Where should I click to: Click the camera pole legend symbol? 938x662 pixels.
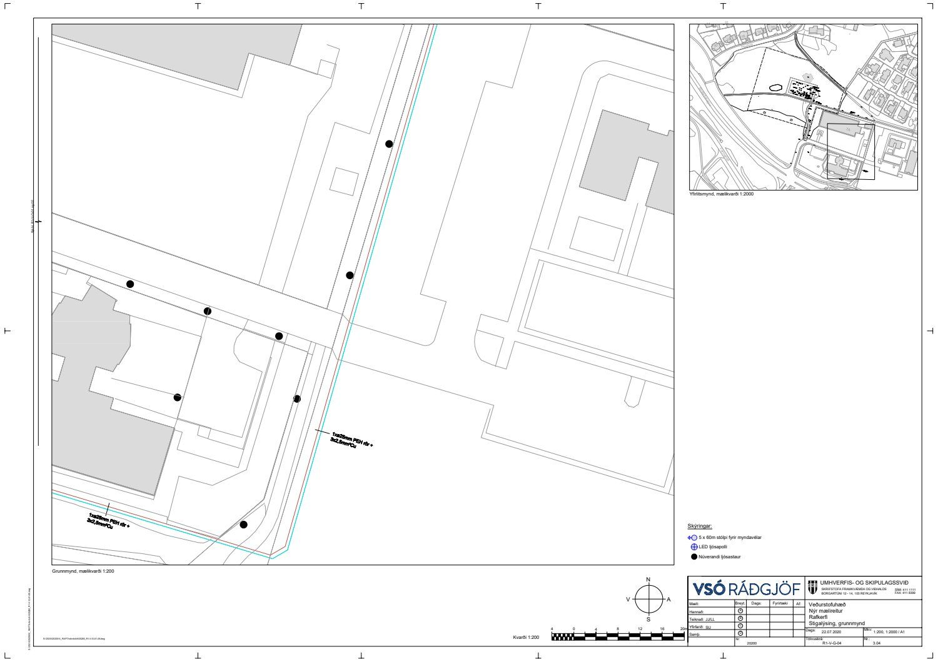pos(692,537)
